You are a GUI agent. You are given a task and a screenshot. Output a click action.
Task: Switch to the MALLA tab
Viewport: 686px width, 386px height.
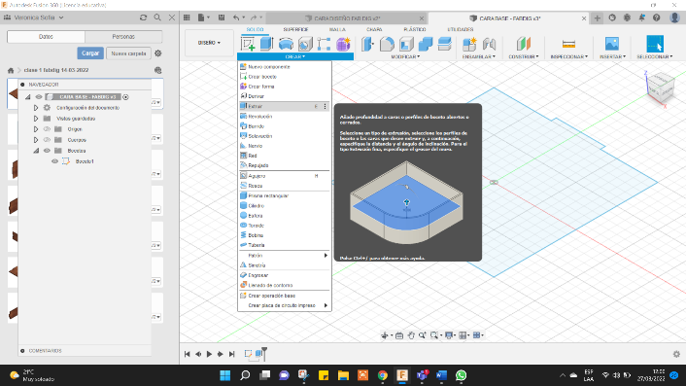pos(337,29)
